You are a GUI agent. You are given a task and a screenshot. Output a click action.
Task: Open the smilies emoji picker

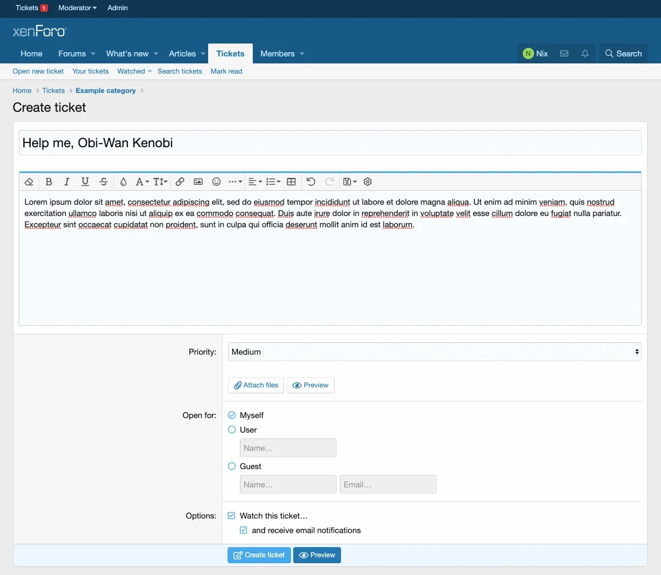coord(216,182)
